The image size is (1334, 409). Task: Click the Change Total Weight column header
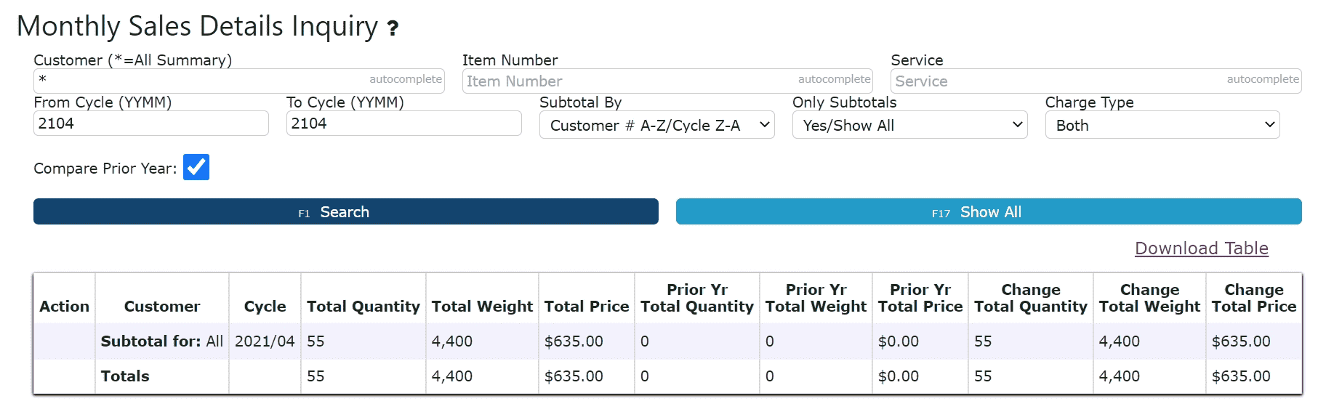tap(1149, 299)
